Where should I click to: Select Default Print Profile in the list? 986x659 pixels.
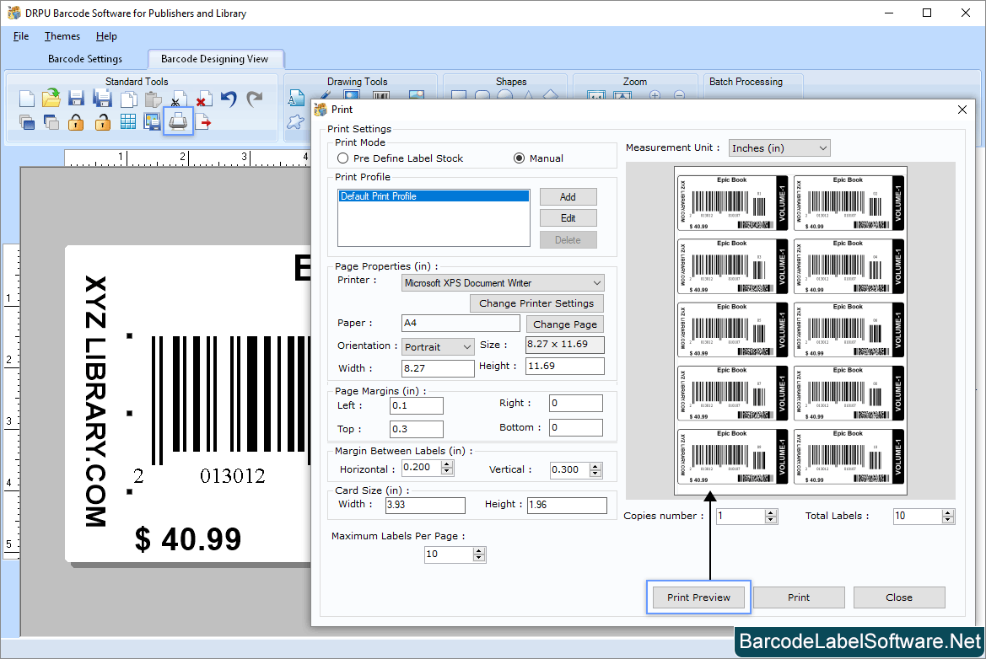[x=434, y=196]
